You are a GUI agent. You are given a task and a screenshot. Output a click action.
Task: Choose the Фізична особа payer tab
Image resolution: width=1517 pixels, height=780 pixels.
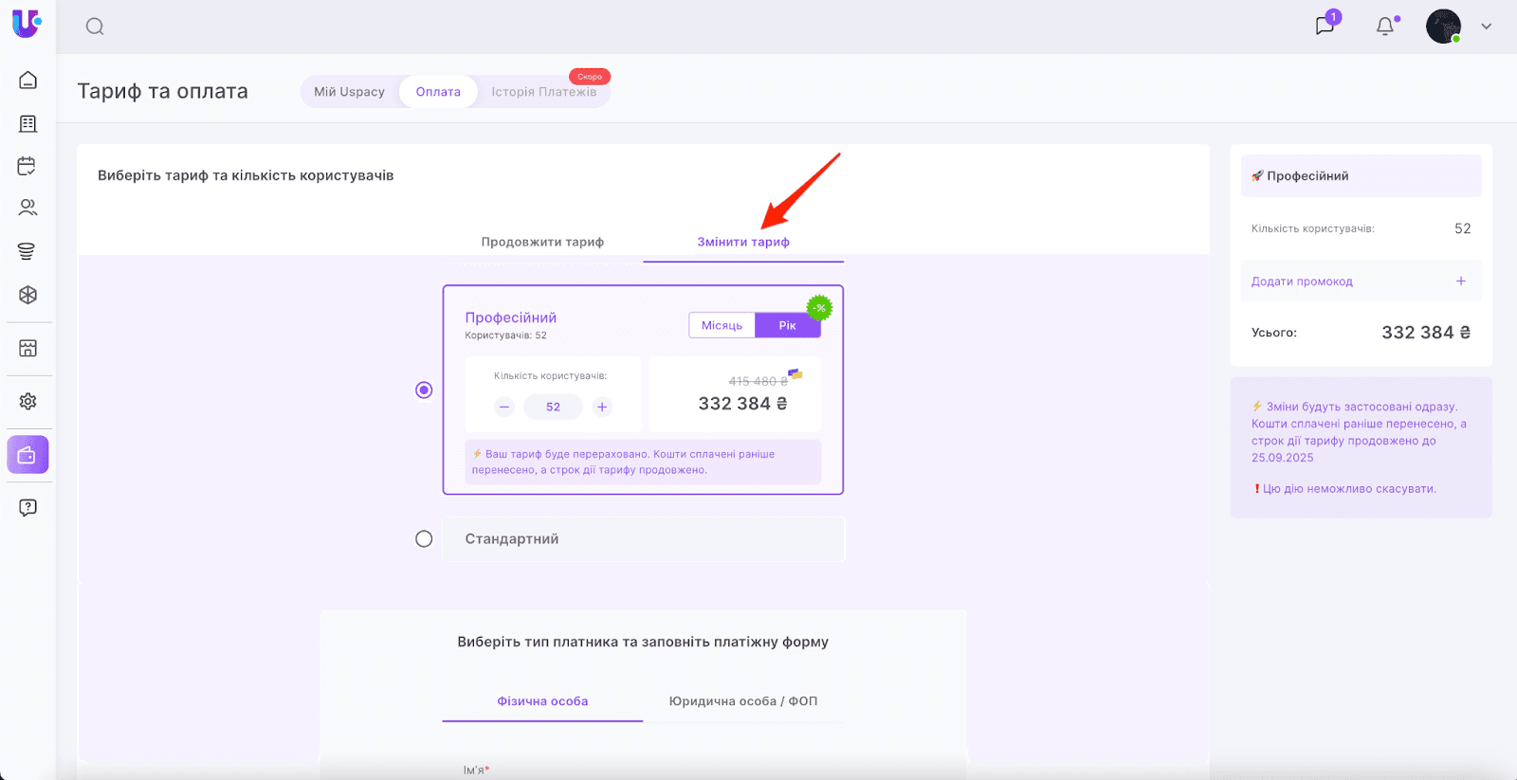pyautogui.click(x=542, y=701)
